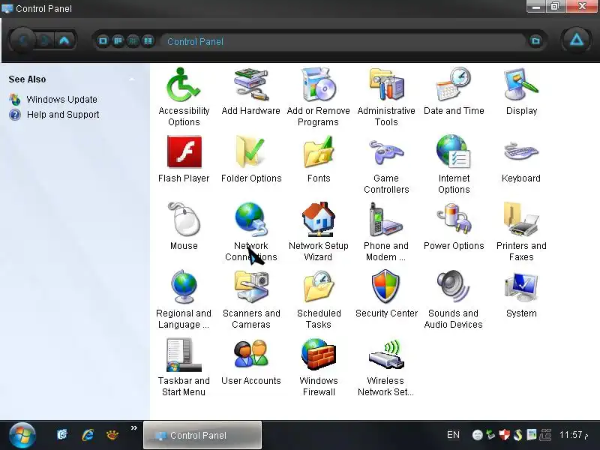Open Power Options
The width and height of the screenshot is (600, 450).
coord(454,226)
